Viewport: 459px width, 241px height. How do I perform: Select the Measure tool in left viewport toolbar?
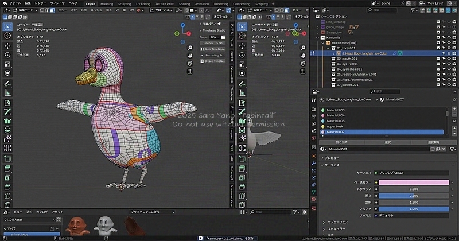tap(7, 93)
